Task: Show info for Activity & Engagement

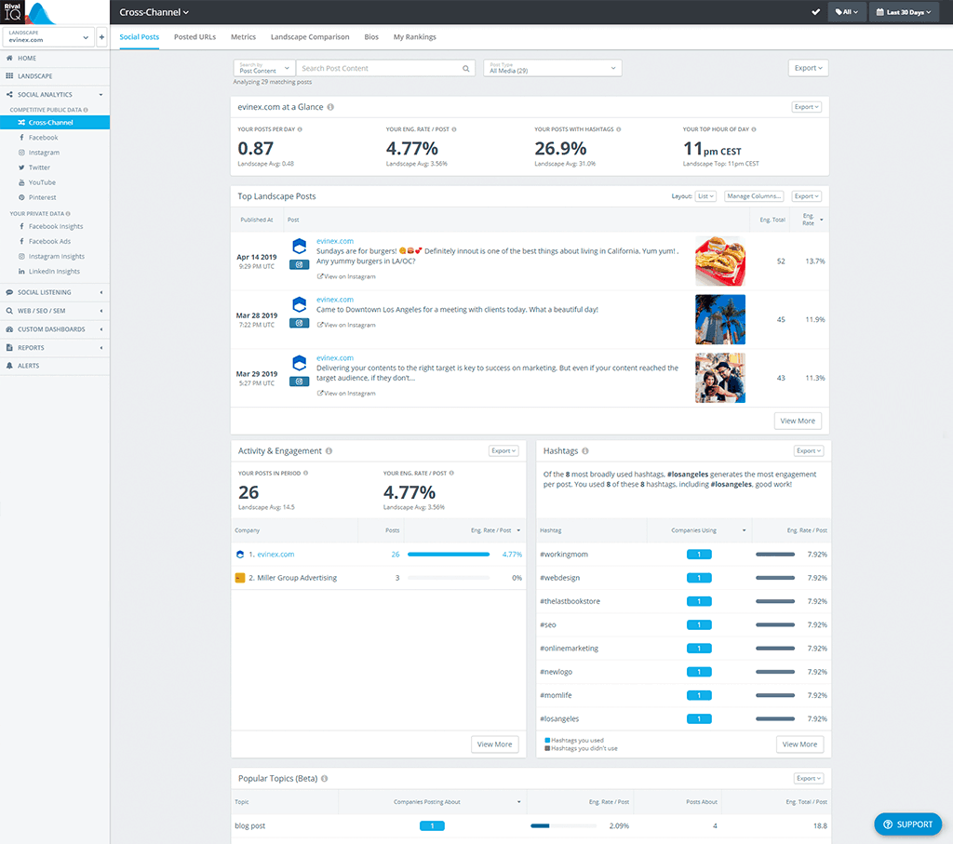Action: tap(329, 451)
